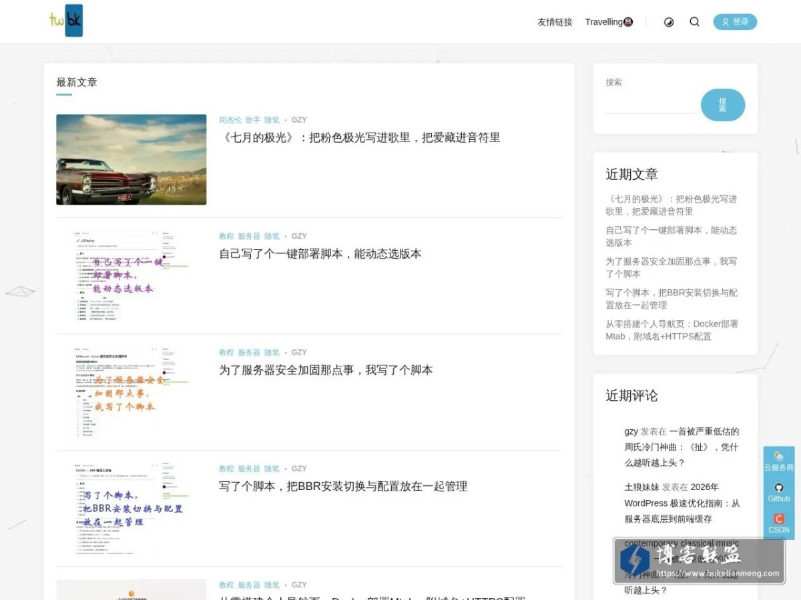Open Github floating sidebar icon
The width and height of the screenshot is (801, 600).
click(779, 493)
